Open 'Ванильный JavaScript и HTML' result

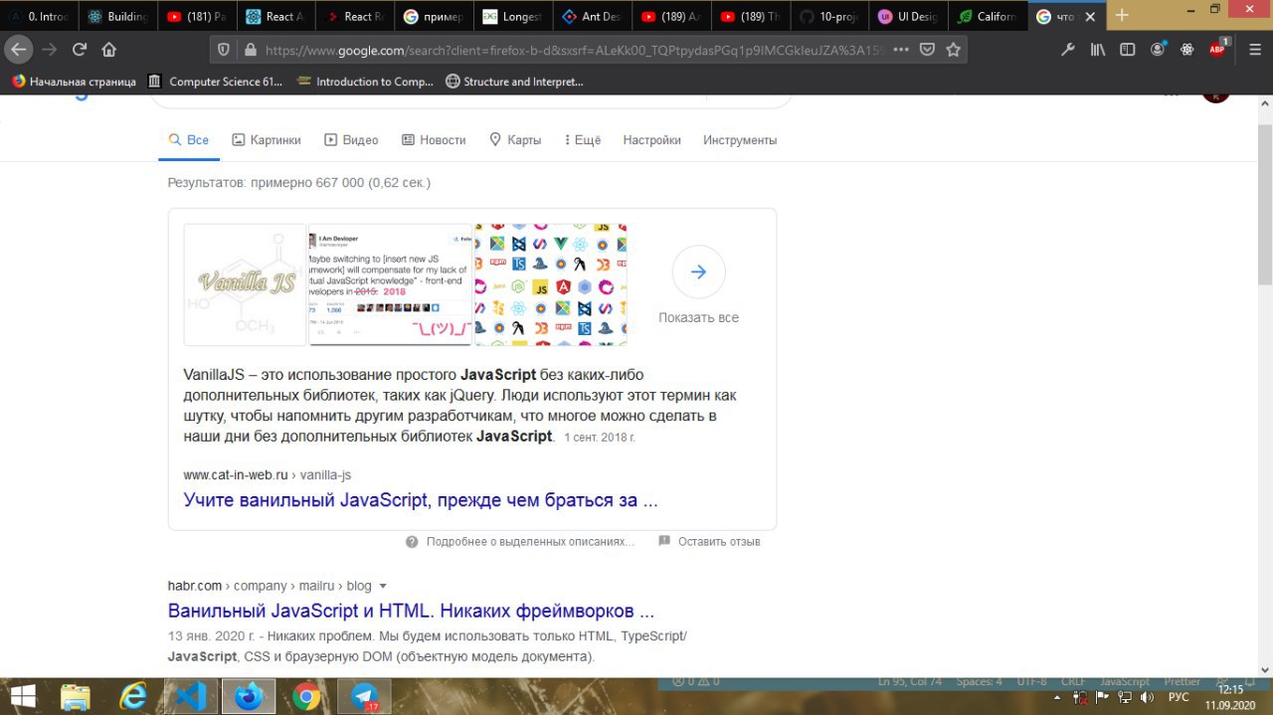(411, 611)
